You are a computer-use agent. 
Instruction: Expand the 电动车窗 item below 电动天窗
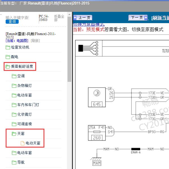[25, 153]
